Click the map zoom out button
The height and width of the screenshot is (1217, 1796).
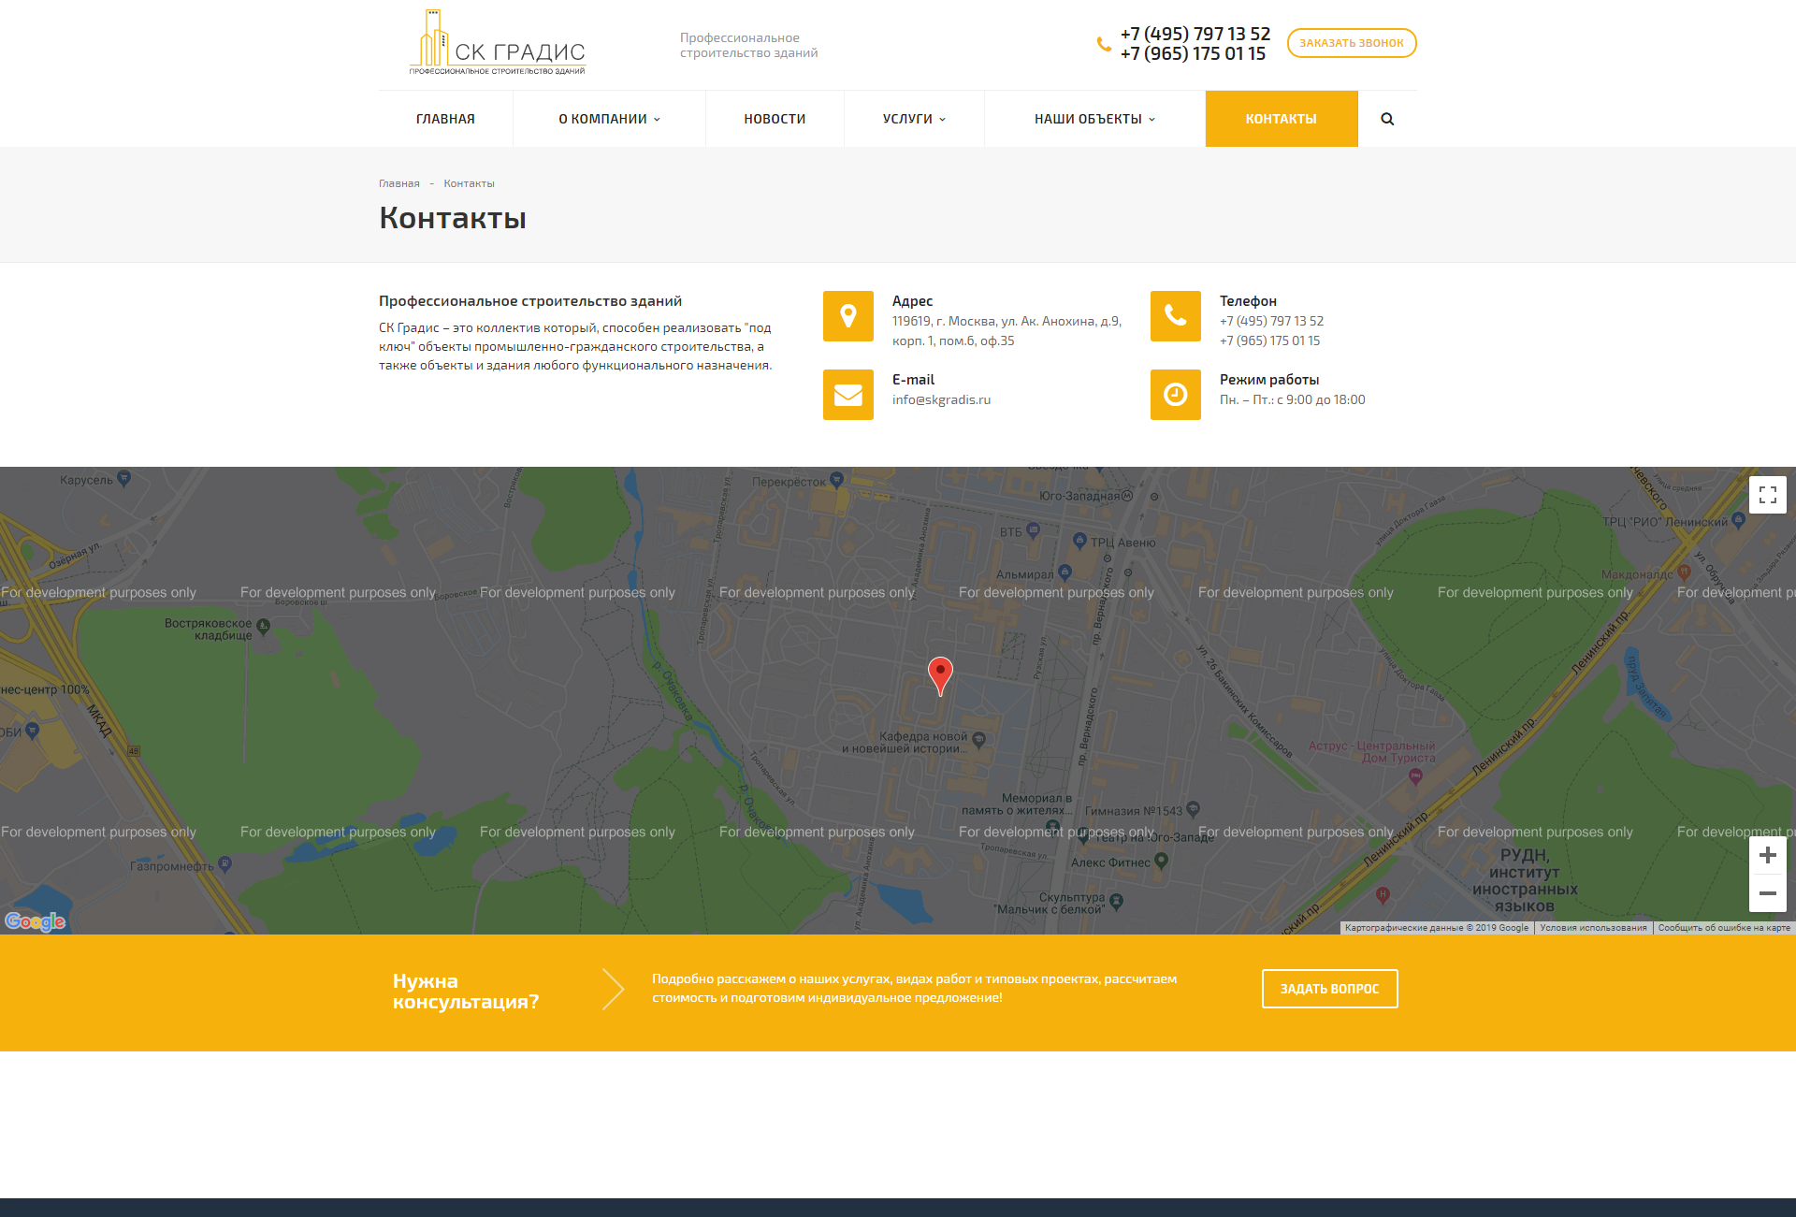pyautogui.click(x=1765, y=893)
